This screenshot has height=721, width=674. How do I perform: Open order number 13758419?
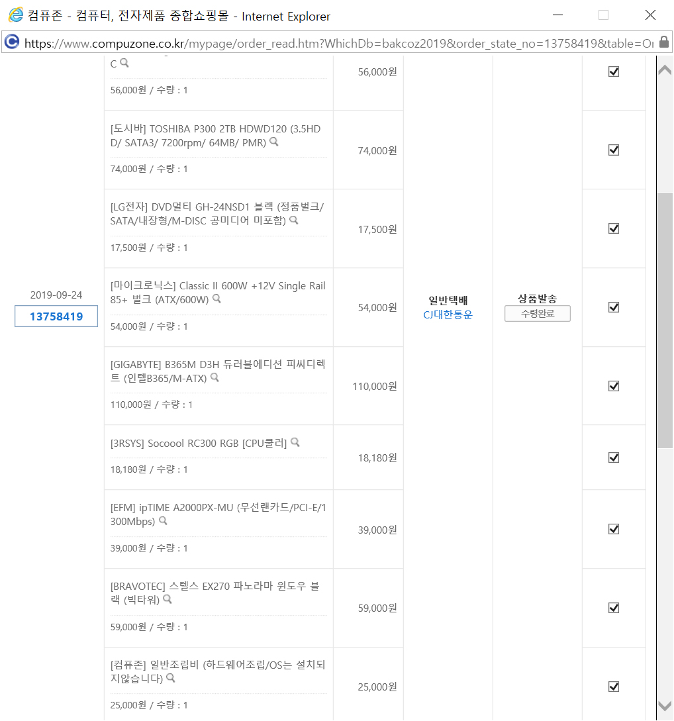tap(56, 316)
